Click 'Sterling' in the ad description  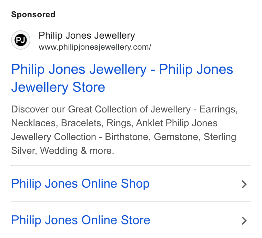coord(220,137)
